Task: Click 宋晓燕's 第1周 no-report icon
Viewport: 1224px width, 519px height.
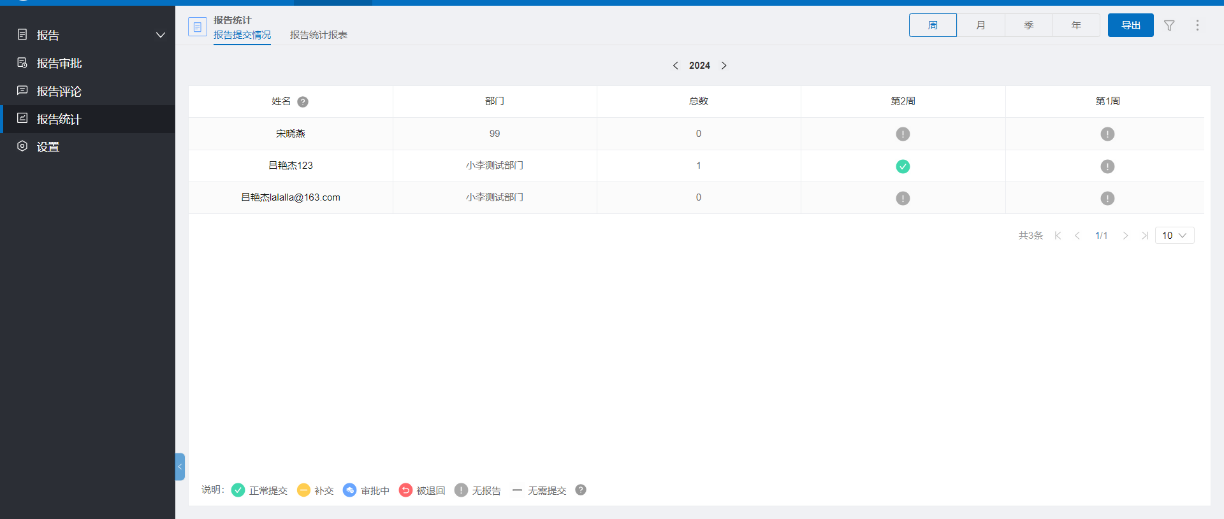Action: [1107, 134]
